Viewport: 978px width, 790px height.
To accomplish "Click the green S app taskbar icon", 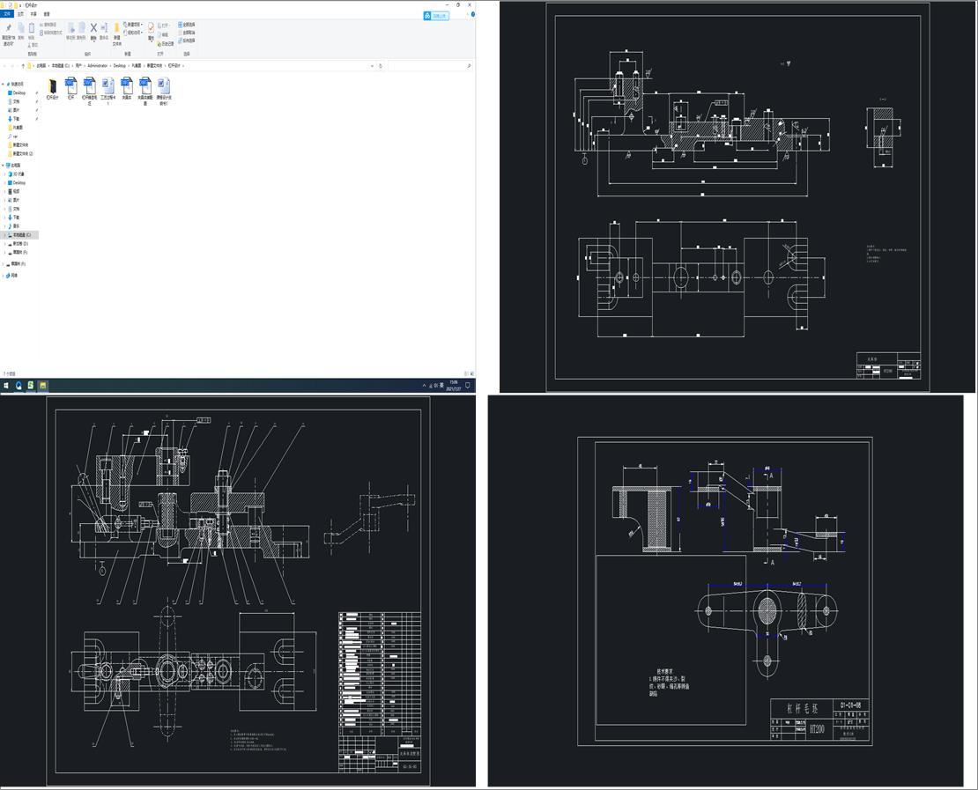I will tap(31, 386).
